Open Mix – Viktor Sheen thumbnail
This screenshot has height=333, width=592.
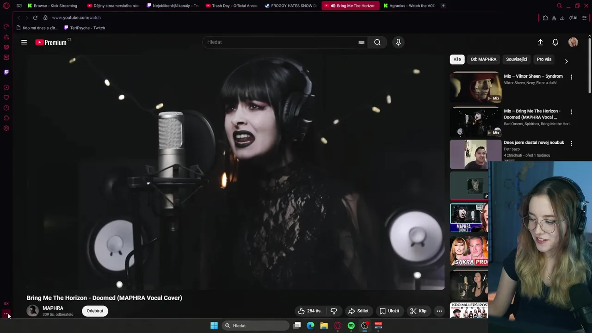coord(475,86)
